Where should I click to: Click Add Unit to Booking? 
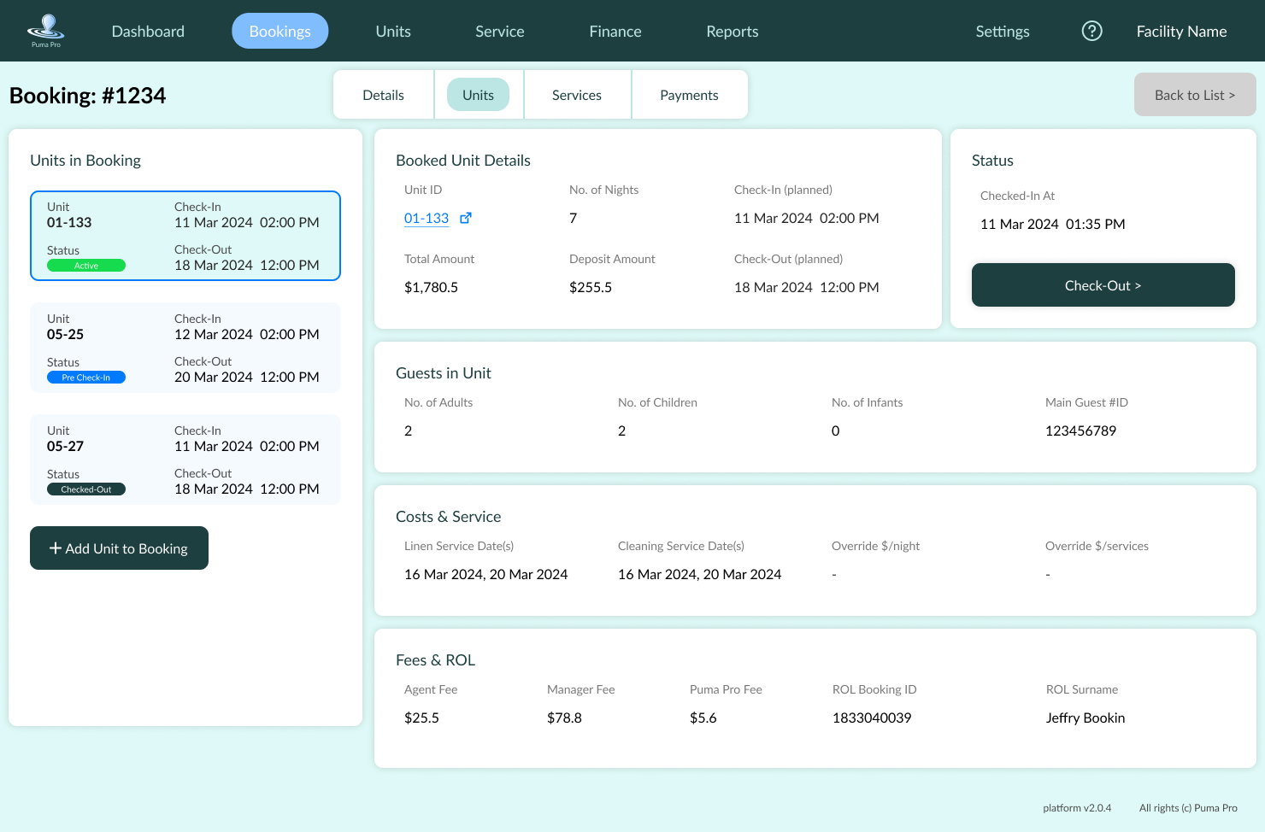coord(119,548)
